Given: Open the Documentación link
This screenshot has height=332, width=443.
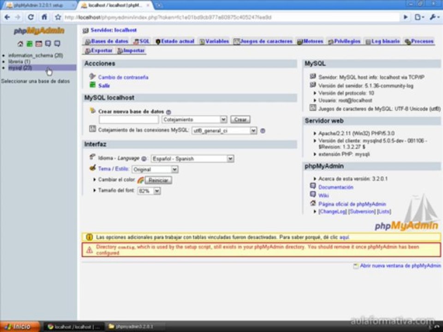Looking at the screenshot, I should tap(335, 187).
